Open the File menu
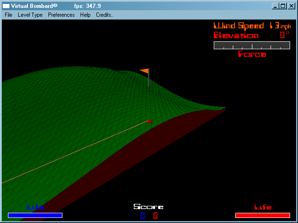Screen dimensions: 298x223 tap(8, 15)
